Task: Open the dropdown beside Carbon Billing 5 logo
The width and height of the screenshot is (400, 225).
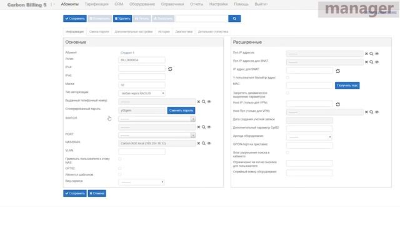Action: [52, 4]
